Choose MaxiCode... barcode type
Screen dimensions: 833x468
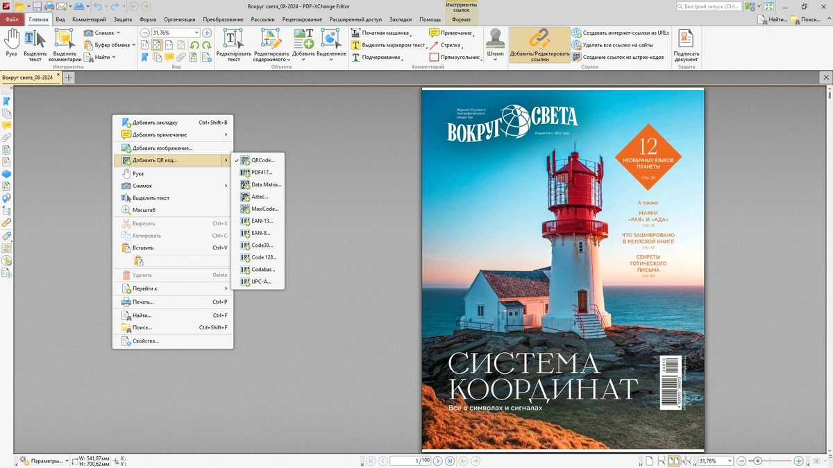coord(258,209)
